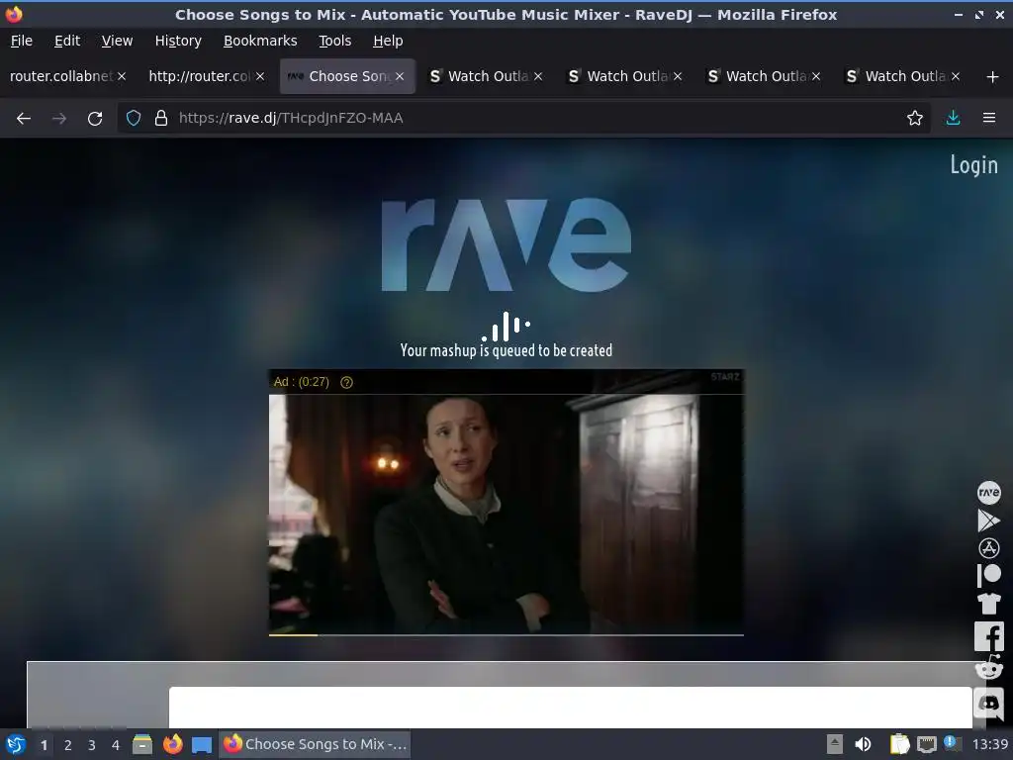Reload the current page
The image size is (1013, 760).
point(95,119)
